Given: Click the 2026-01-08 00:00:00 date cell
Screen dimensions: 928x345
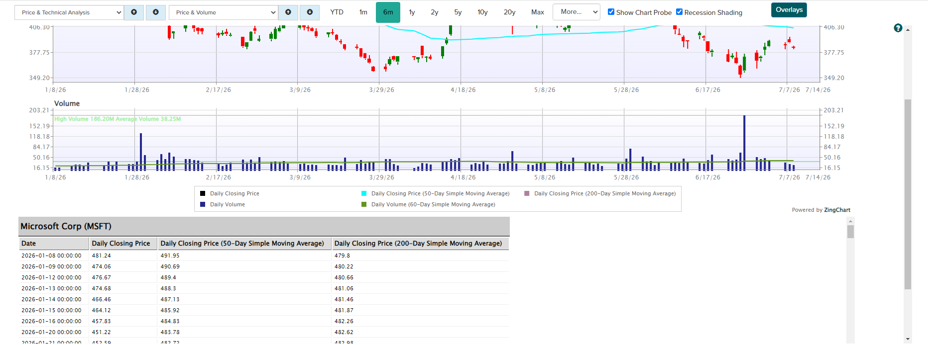Looking at the screenshot, I should (51, 256).
